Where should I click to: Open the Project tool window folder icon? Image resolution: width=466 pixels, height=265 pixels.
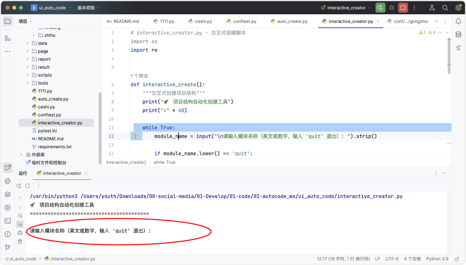click(7, 21)
